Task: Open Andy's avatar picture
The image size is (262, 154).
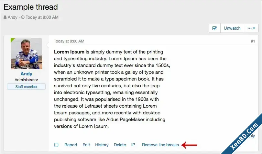Action: click(27, 53)
